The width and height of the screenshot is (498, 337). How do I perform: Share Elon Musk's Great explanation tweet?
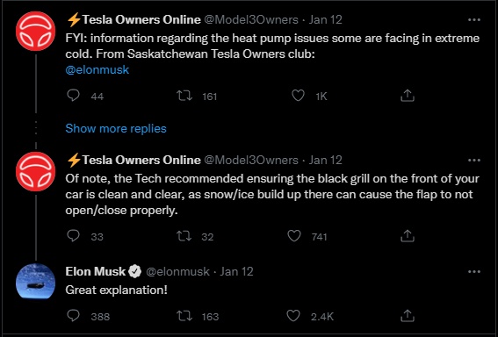tap(408, 316)
